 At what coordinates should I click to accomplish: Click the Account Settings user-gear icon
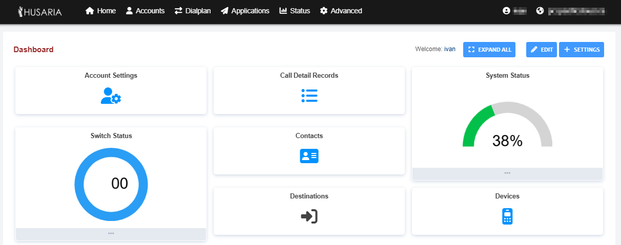pos(111,96)
